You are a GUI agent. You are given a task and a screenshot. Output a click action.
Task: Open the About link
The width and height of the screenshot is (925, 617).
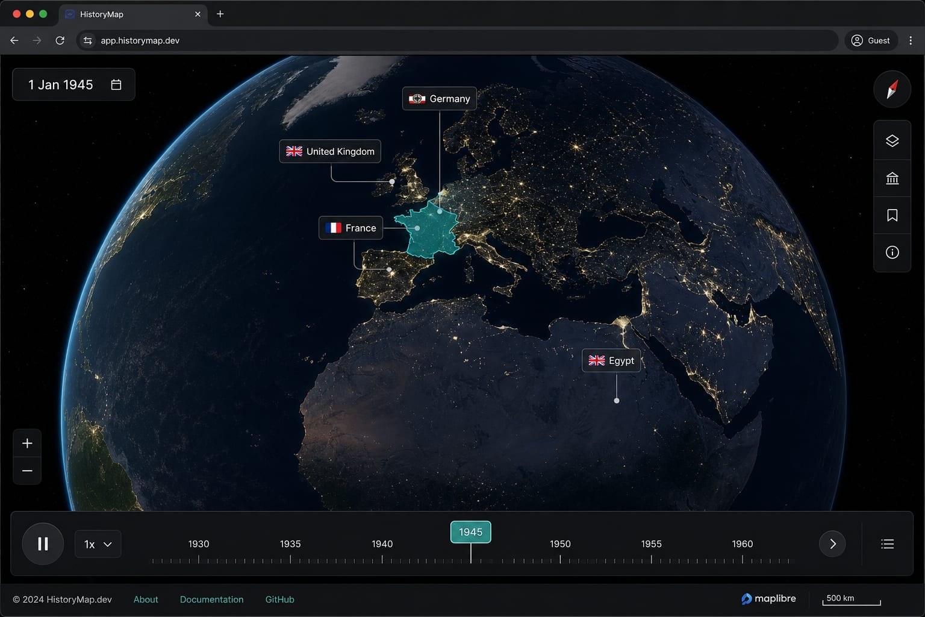click(146, 600)
